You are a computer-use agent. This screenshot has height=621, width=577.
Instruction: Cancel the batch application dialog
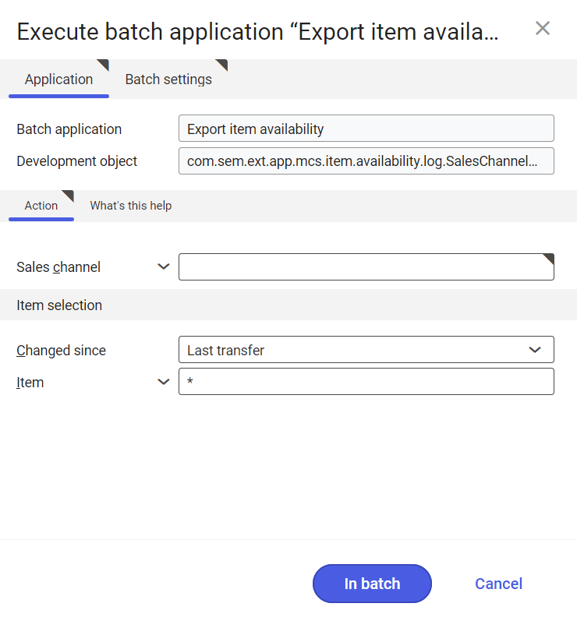coord(498,584)
